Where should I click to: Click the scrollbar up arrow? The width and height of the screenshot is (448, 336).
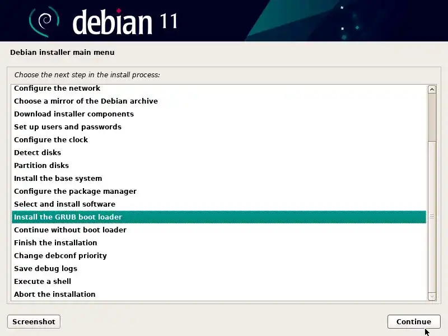point(432,90)
